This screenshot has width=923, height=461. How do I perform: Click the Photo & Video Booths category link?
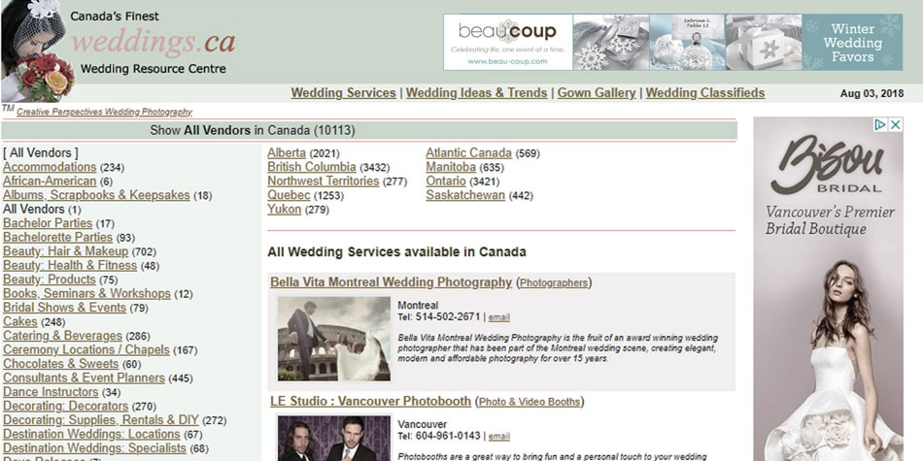tap(530, 402)
